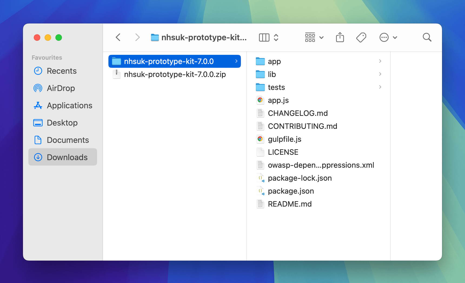Open Documents from the Favourites section

coord(68,140)
